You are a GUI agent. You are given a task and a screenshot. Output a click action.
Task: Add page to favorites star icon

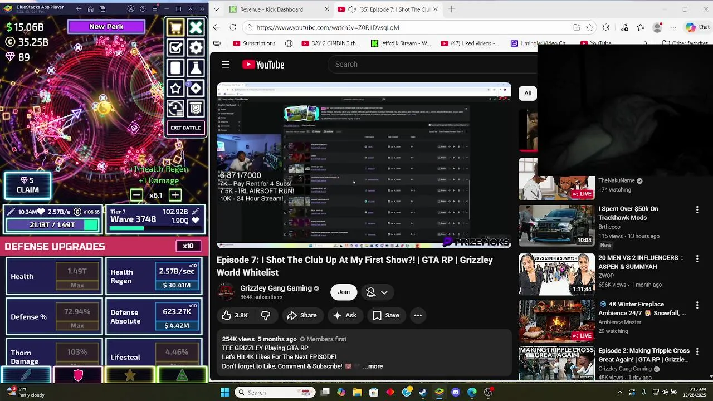pyautogui.click(x=590, y=27)
